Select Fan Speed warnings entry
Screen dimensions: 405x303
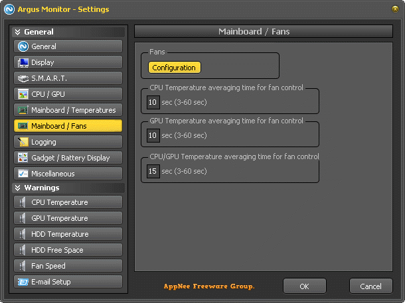pos(68,266)
